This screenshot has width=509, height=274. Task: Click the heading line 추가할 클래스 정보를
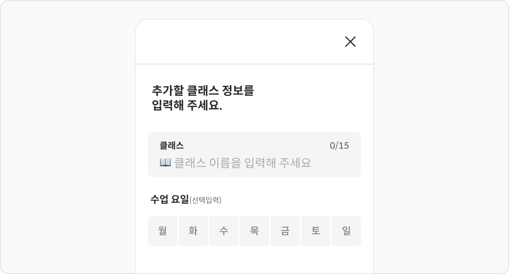[202, 90]
